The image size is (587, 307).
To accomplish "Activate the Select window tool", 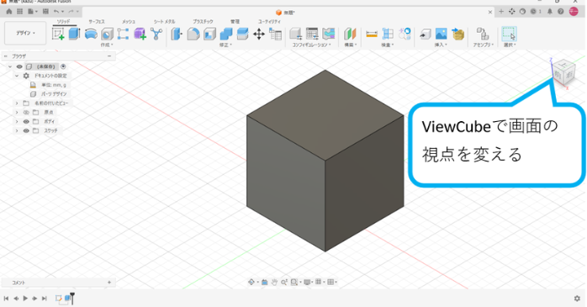I will coord(509,34).
